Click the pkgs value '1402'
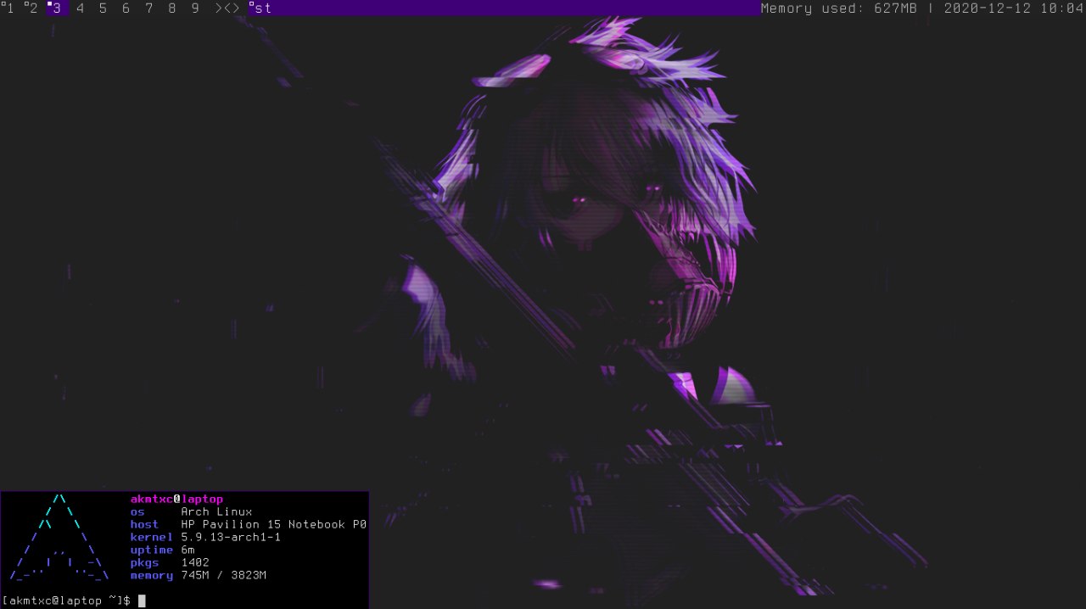 tap(195, 563)
